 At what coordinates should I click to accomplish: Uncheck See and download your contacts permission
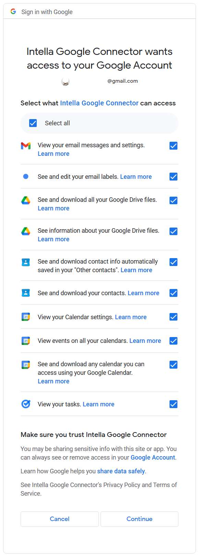click(x=174, y=293)
